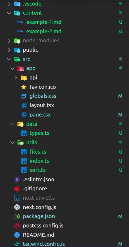This screenshot has width=129, height=247.
Task: Click the CSS icon beside globals.css
Action: 24,96
